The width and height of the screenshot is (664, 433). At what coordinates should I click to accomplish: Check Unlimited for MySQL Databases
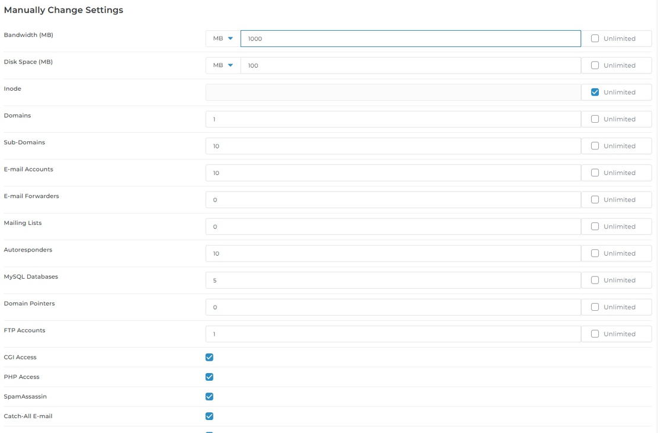[595, 280]
